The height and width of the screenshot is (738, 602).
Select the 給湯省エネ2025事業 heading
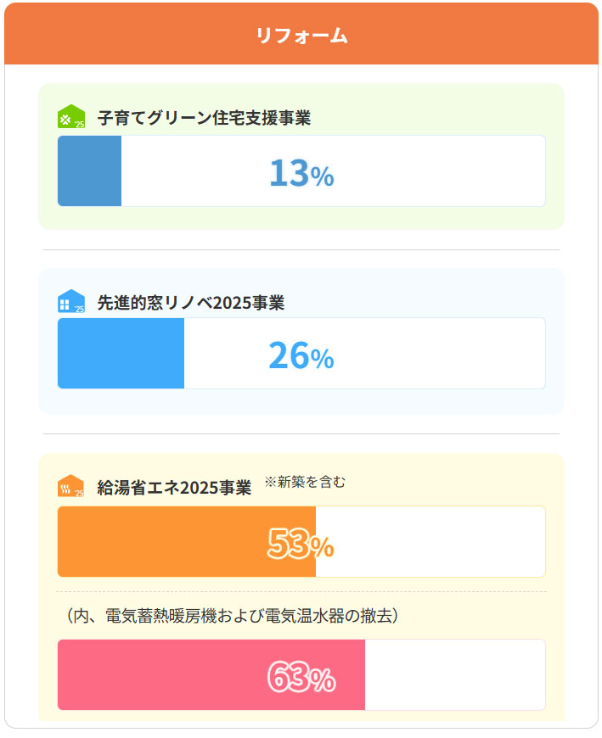coord(174,488)
